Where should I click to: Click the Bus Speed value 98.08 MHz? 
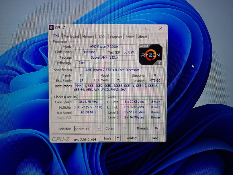coord(88,112)
